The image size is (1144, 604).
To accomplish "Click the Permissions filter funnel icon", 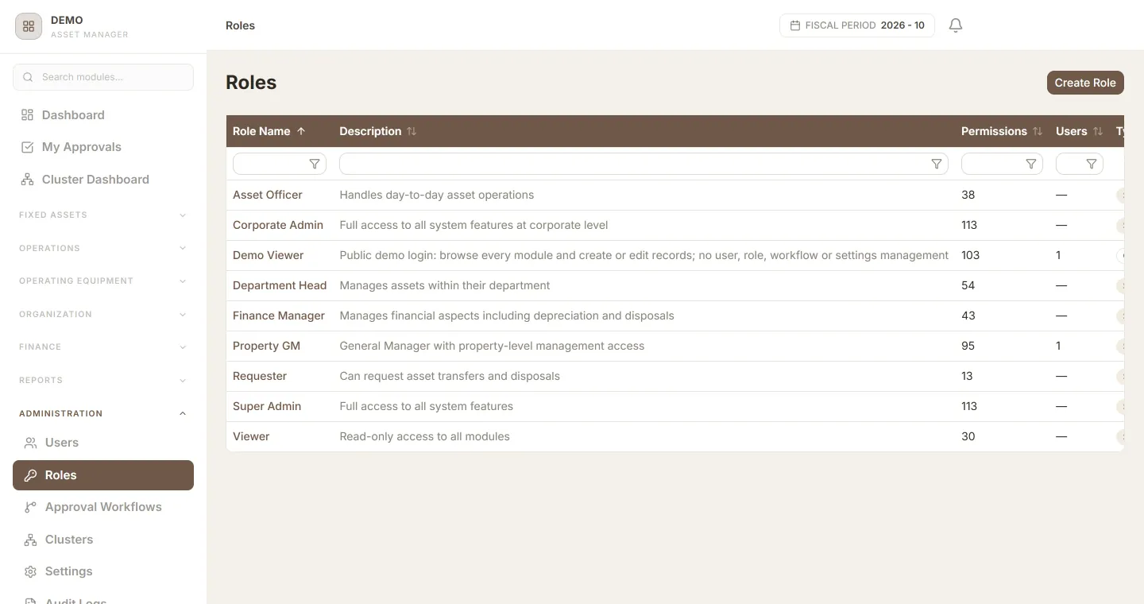I will (x=1031, y=164).
